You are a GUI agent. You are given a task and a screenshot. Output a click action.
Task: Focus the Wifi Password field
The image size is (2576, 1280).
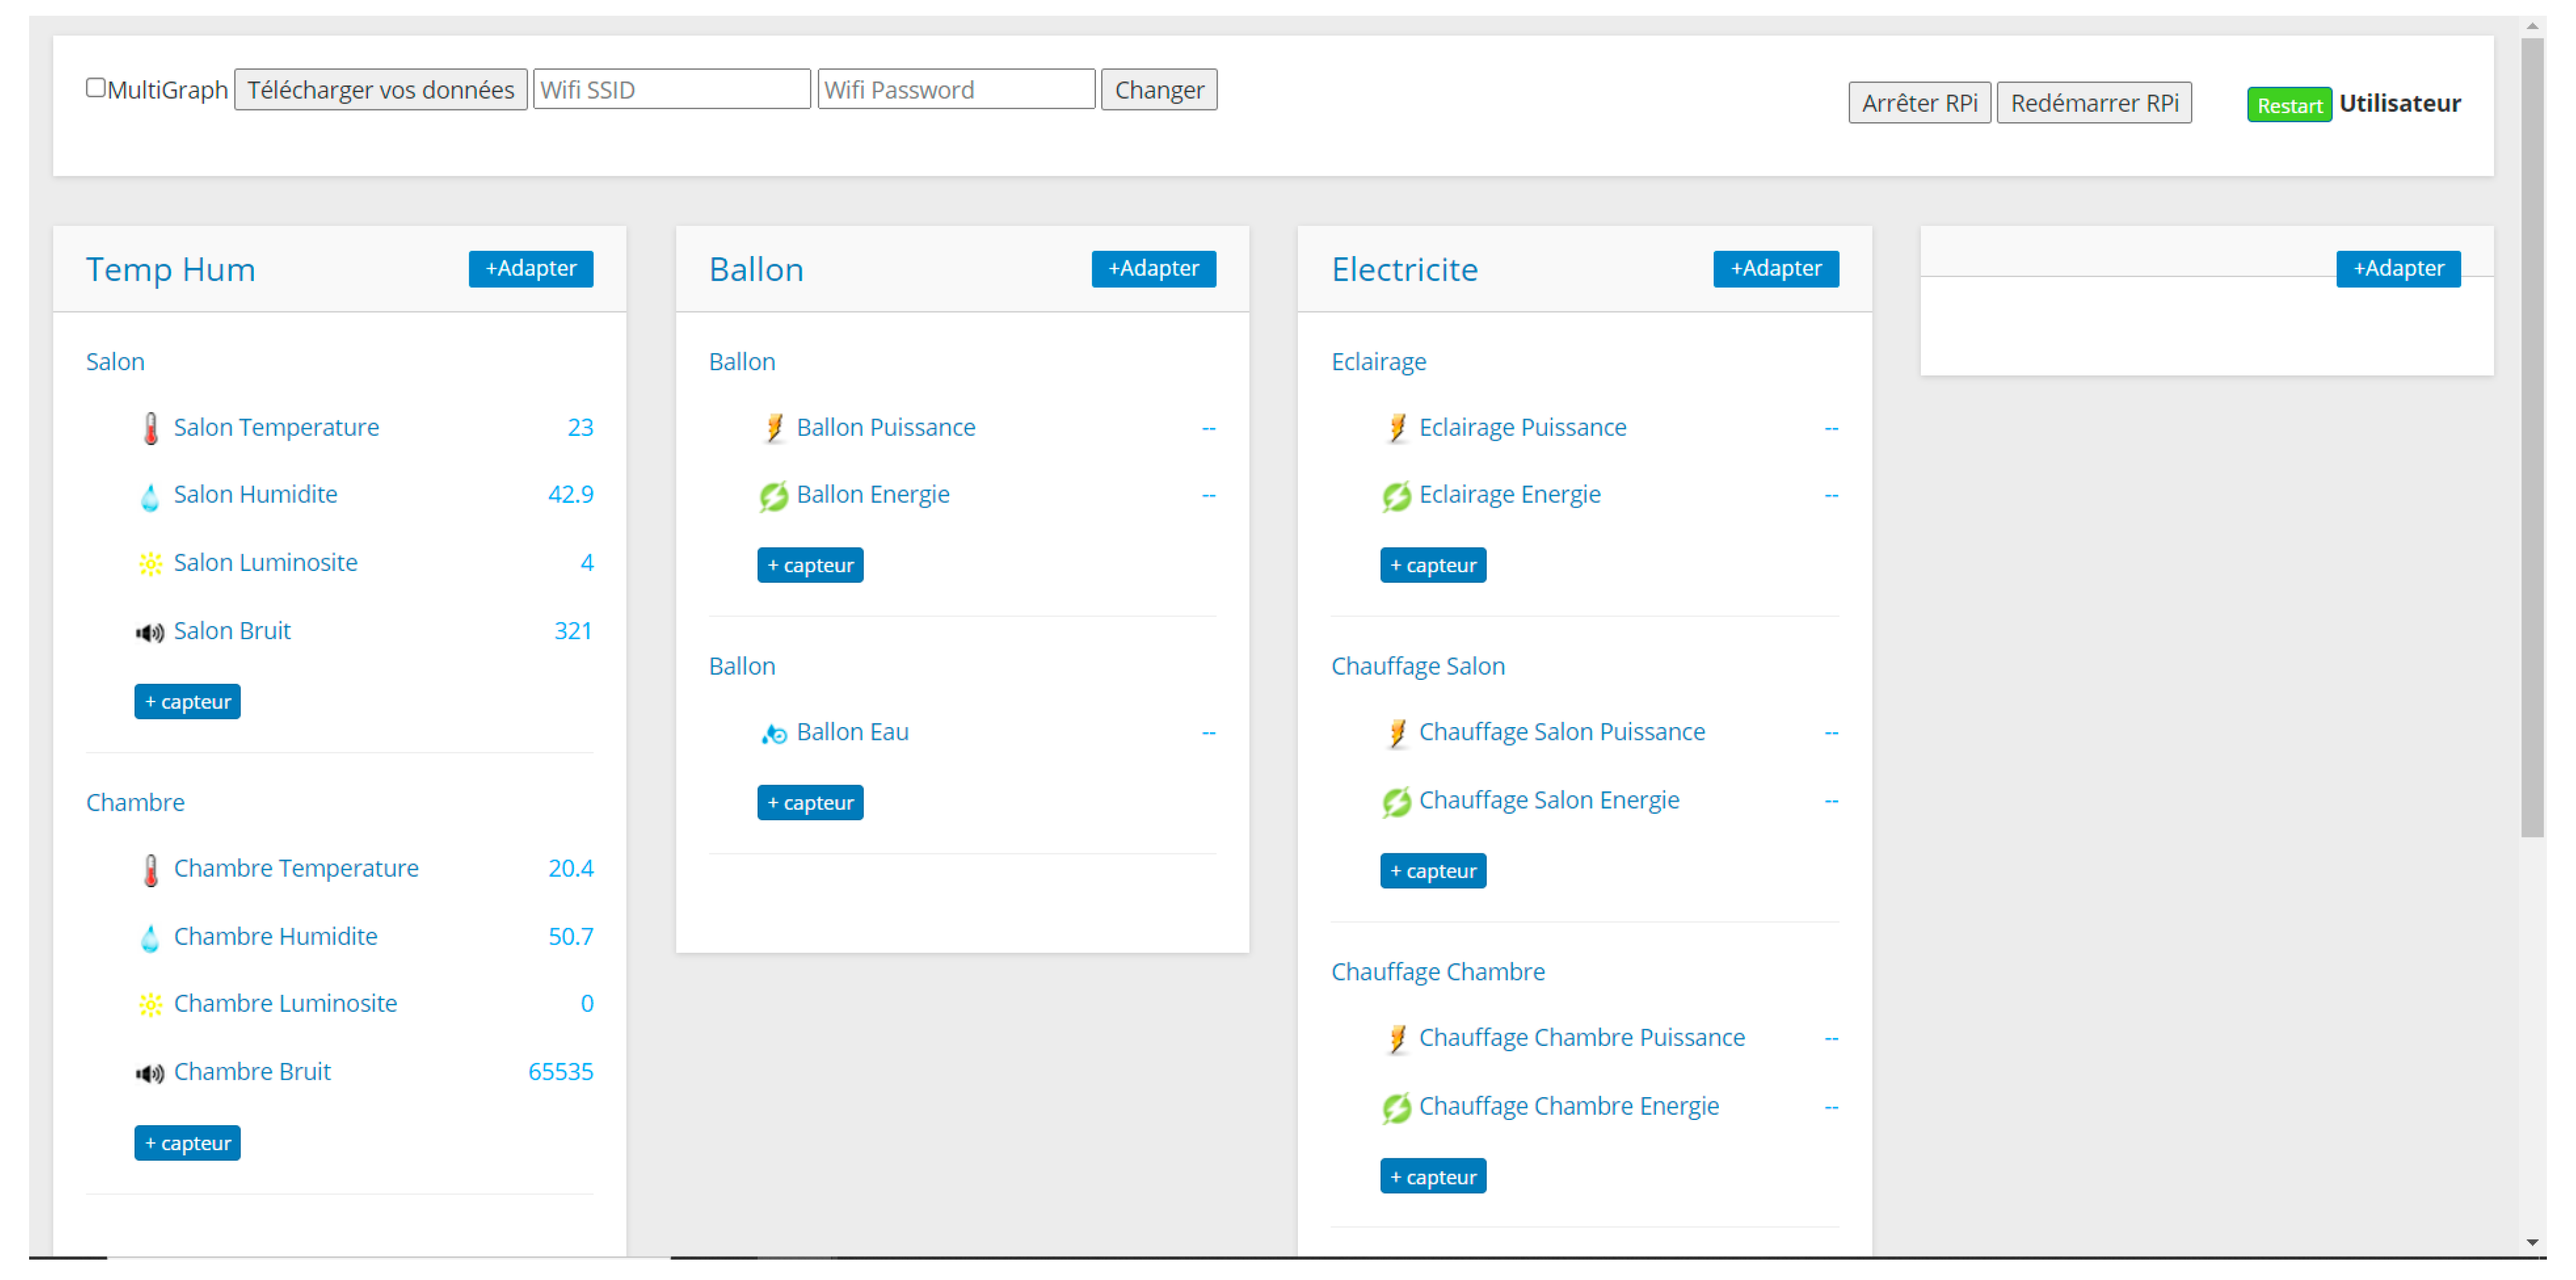955,90
